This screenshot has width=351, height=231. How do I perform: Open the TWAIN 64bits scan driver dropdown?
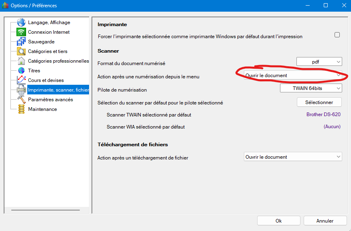point(311,88)
